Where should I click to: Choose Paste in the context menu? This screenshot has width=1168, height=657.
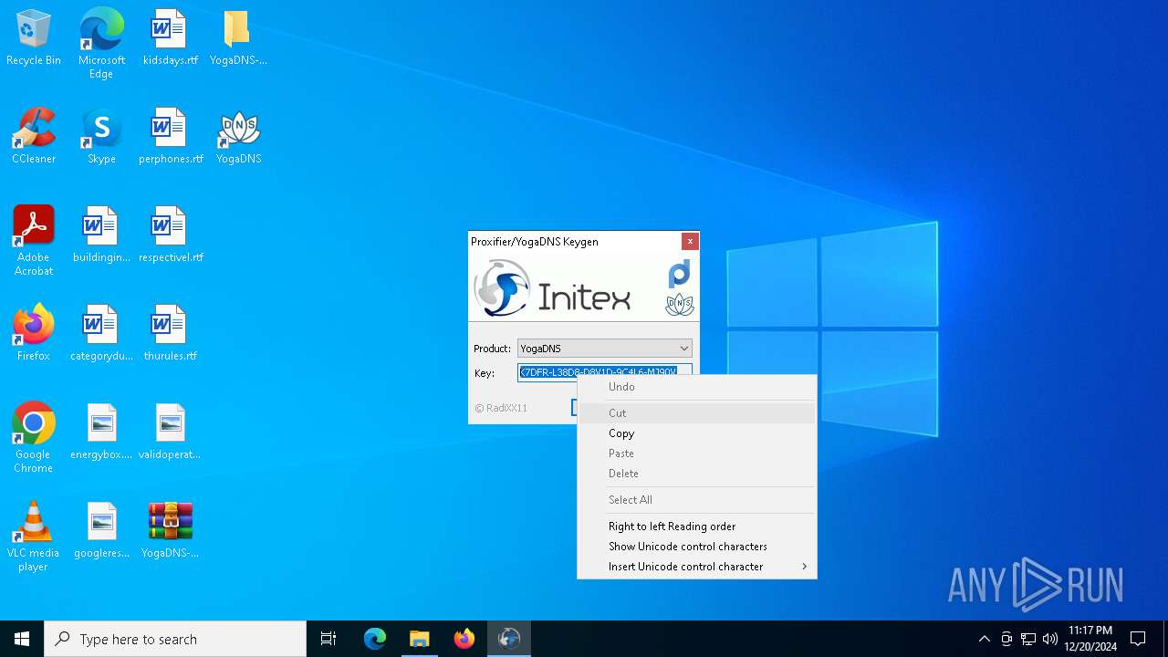pyautogui.click(x=697, y=454)
